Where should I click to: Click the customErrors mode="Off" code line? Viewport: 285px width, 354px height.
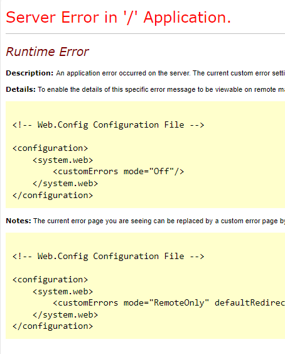pyautogui.click(x=119, y=172)
